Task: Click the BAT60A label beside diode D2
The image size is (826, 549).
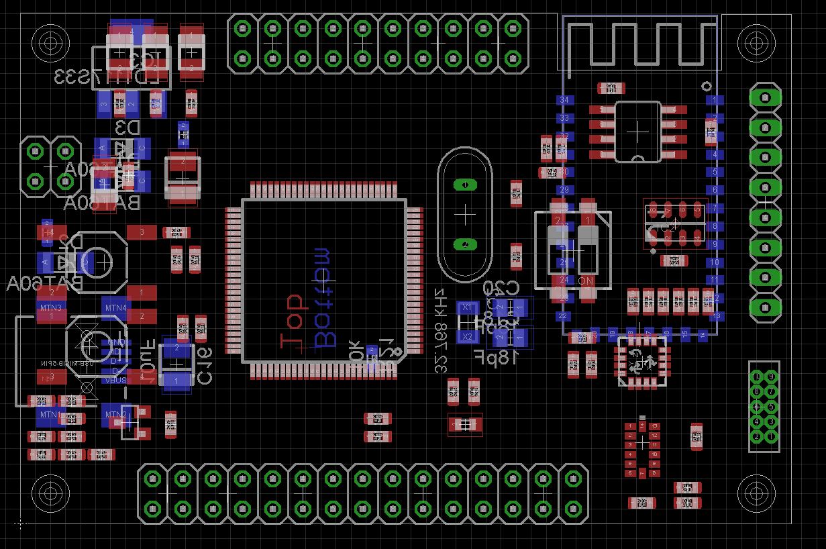Action: click(x=45, y=284)
